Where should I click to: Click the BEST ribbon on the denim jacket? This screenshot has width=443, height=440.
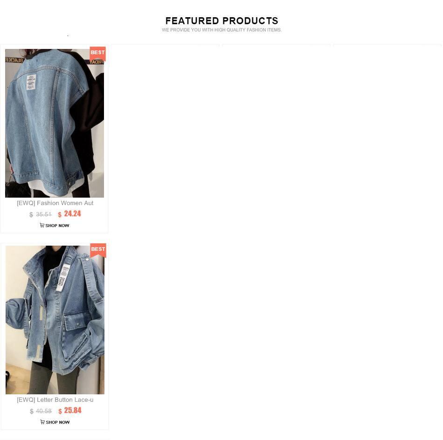point(98,250)
